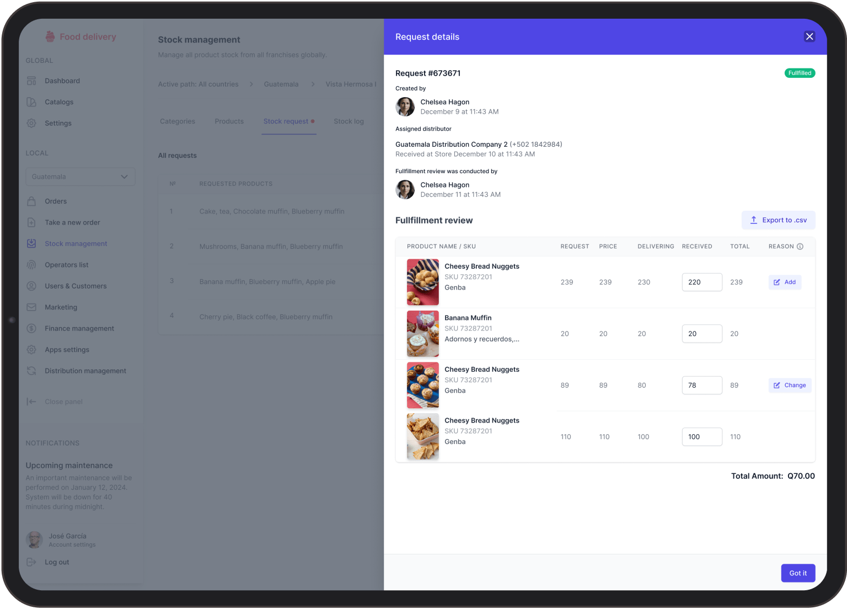847x609 pixels.
Task: Click the Marketing envelope icon
Action: 31,307
